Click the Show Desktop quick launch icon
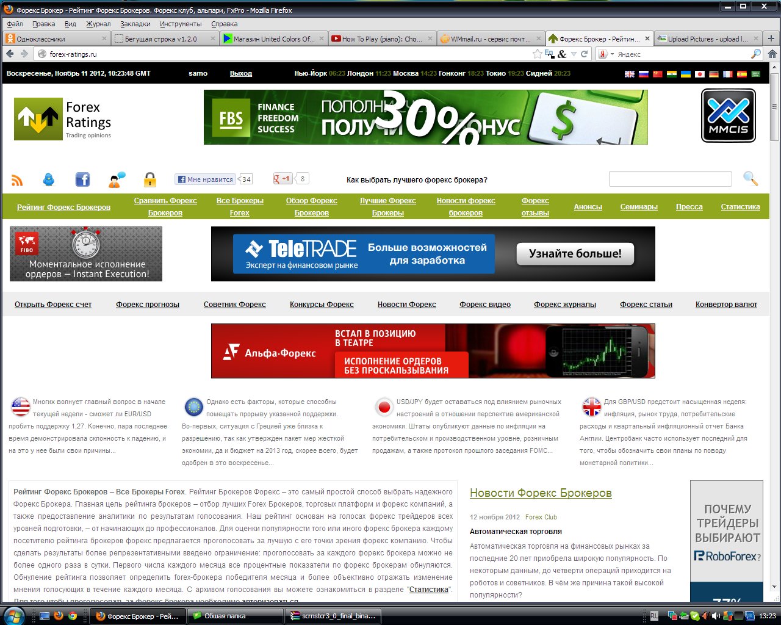The height and width of the screenshot is (625, 781). pos(45,616)
